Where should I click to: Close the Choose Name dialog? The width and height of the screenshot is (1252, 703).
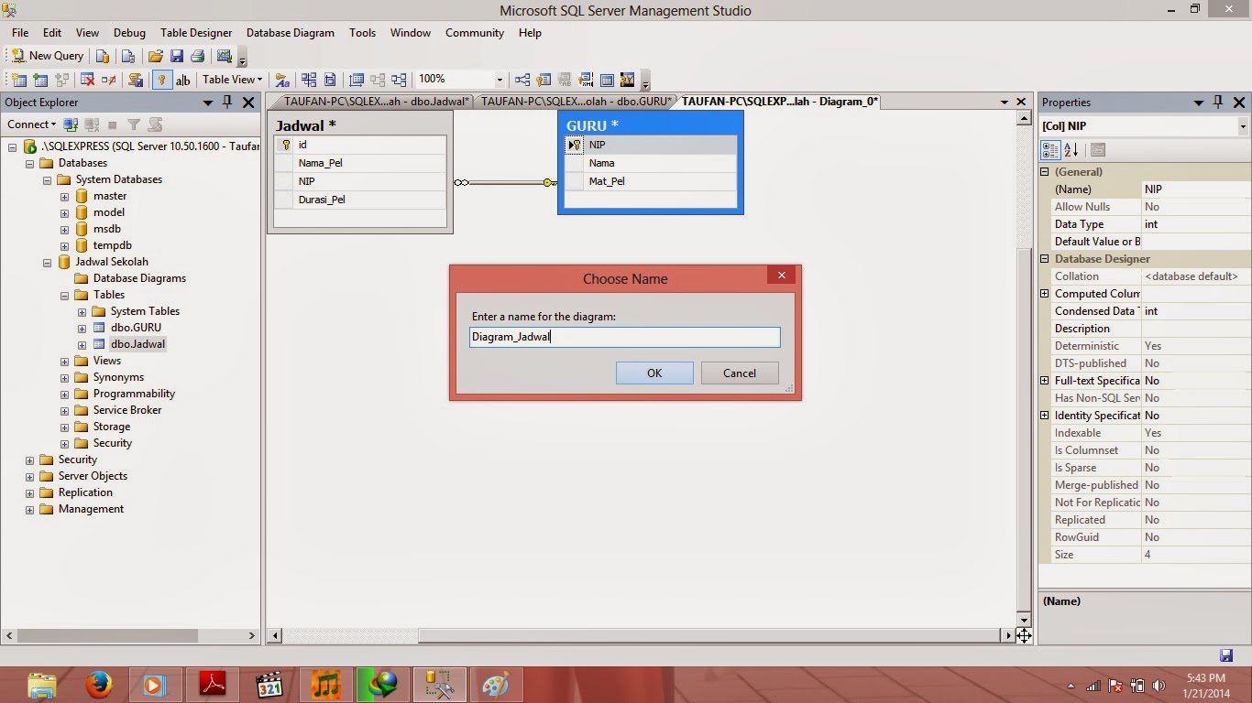point(781,275)
